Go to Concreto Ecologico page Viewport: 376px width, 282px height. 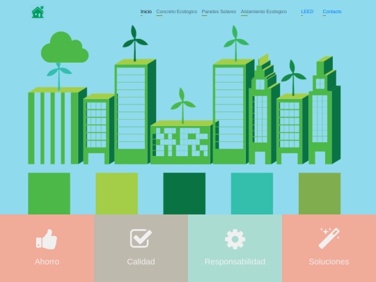coord(177,12)
